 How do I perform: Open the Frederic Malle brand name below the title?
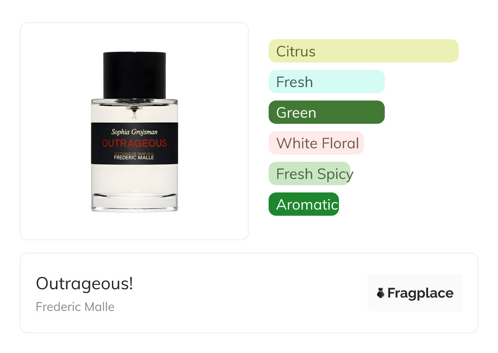(x=75, y=307)
